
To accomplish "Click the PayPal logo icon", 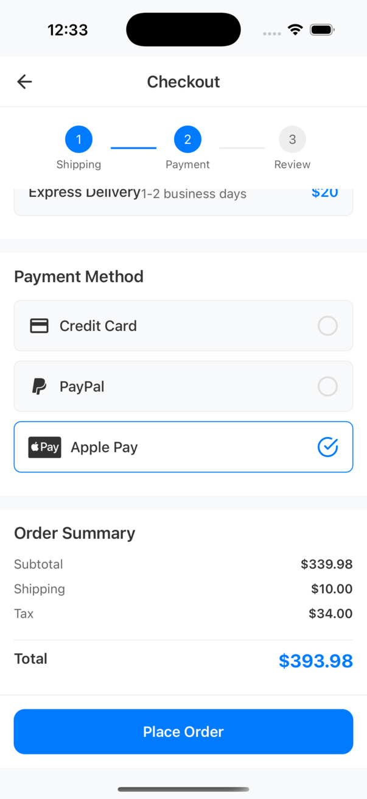I will [39, 386].
